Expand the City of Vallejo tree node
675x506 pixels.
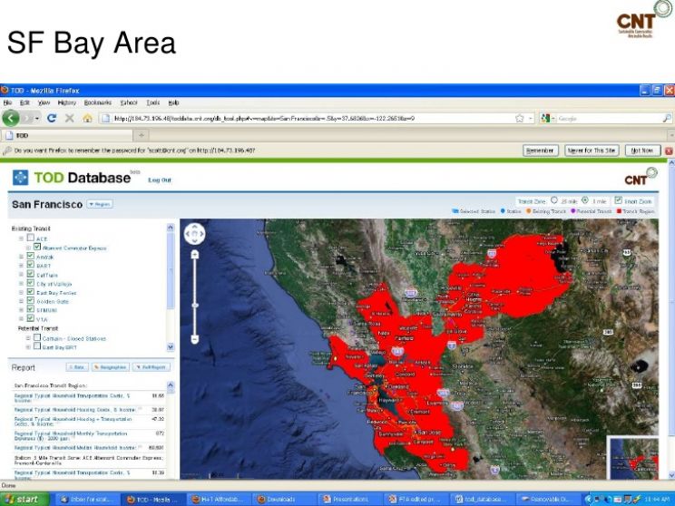tap(21, 284)
